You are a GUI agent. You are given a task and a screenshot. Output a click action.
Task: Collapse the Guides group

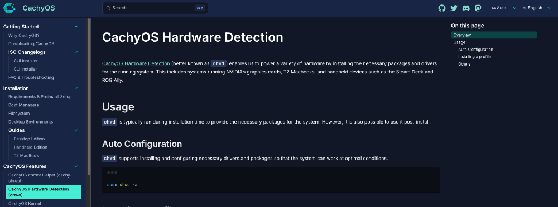click(x=76, y=130)
